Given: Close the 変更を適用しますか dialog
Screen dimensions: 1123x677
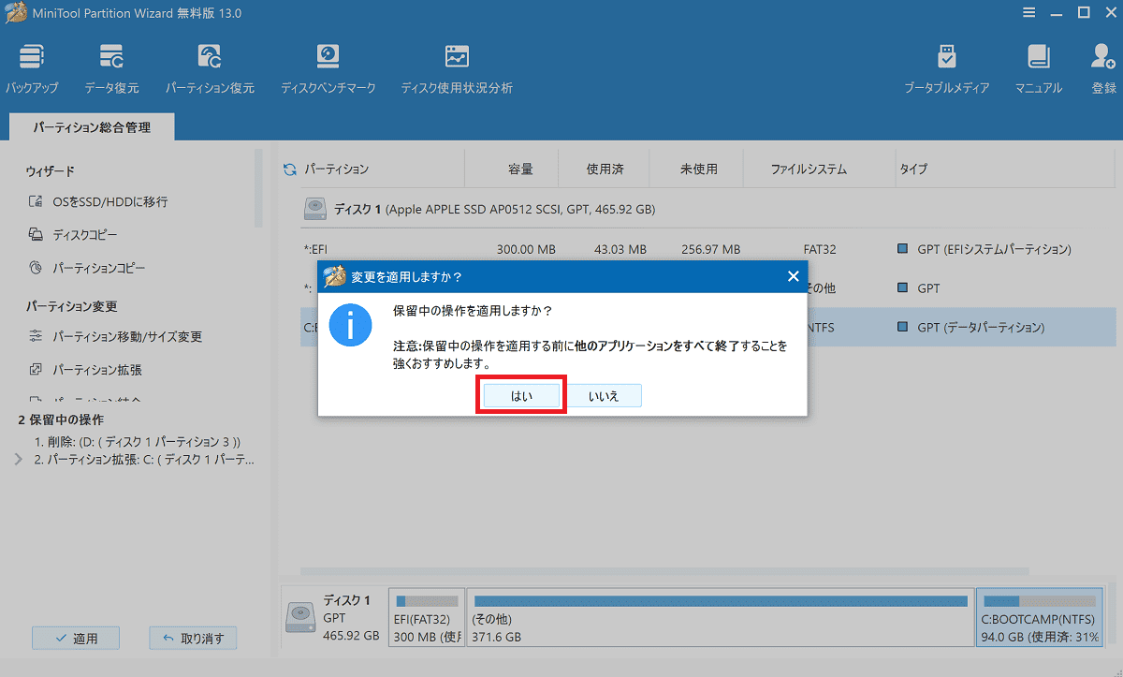Looking at the screenshot, I should pos(793,276).
